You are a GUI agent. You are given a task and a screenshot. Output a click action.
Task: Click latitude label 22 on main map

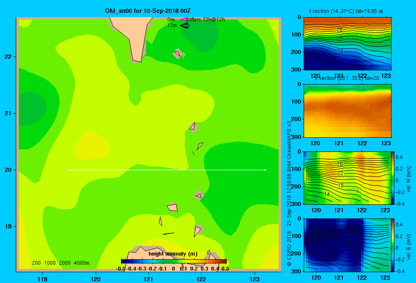(8, 57)
